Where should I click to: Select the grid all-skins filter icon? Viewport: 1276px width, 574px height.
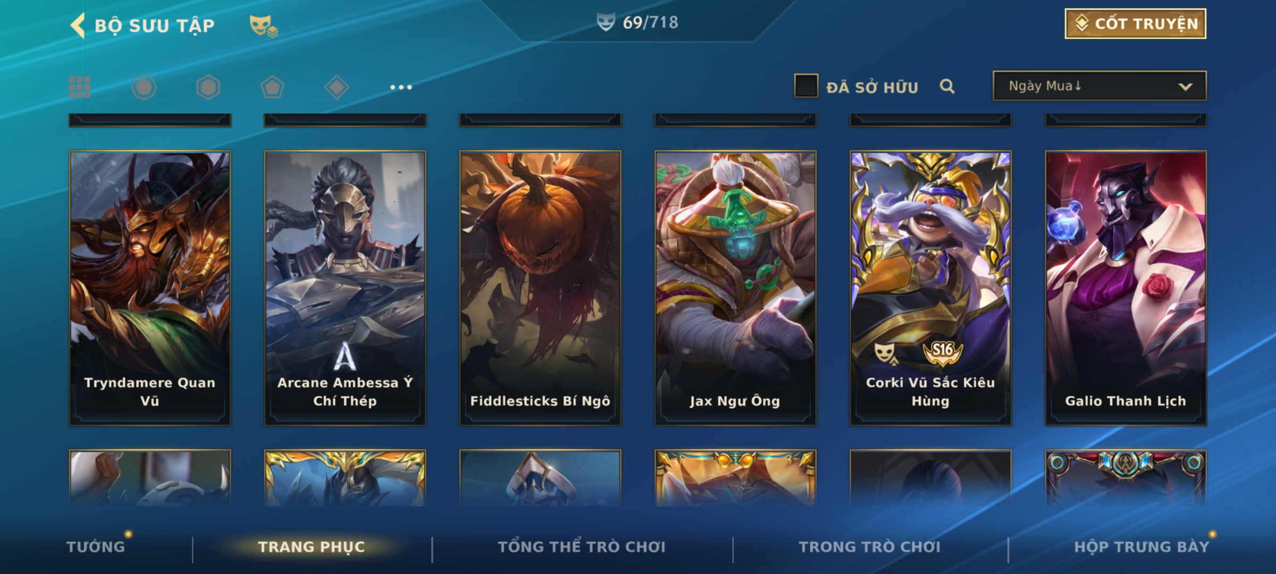[x=80, y=87]
